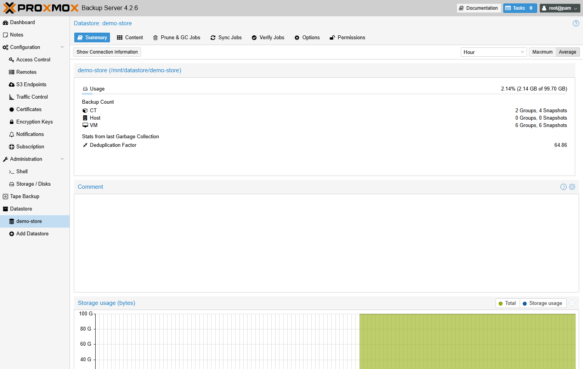Open Notes in the sidebar
The width and height of the screenshot is (583, 369).
coord(35,35)
